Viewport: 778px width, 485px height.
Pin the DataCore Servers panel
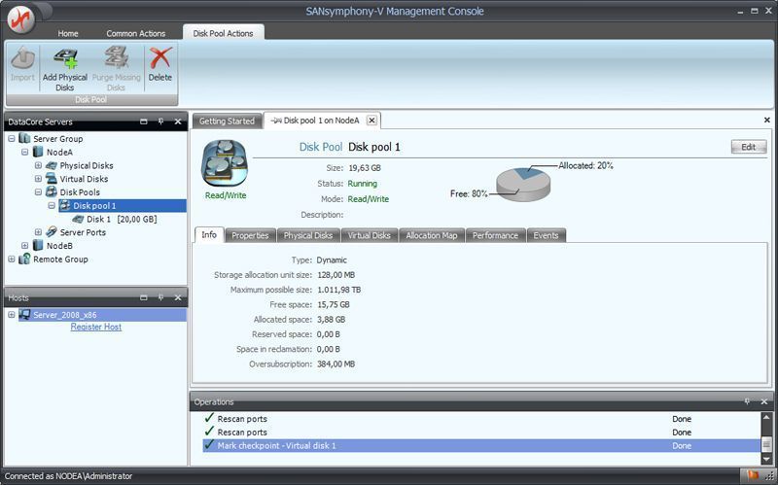[160, 121]
